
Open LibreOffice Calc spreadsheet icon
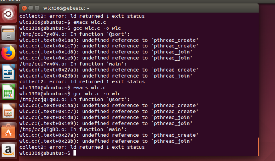point(8,92)
